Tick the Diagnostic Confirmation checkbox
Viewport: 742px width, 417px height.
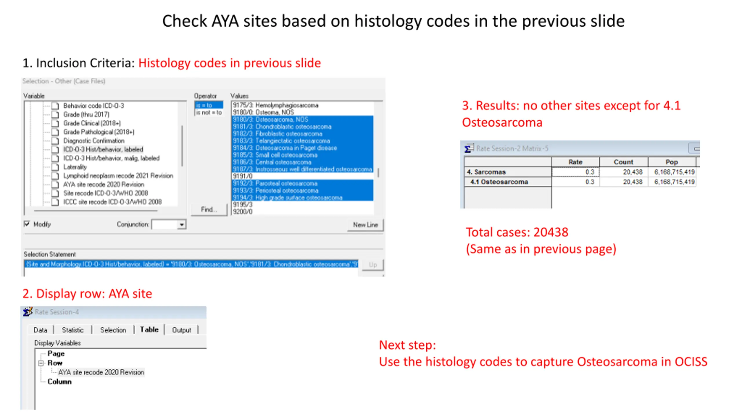55,141
